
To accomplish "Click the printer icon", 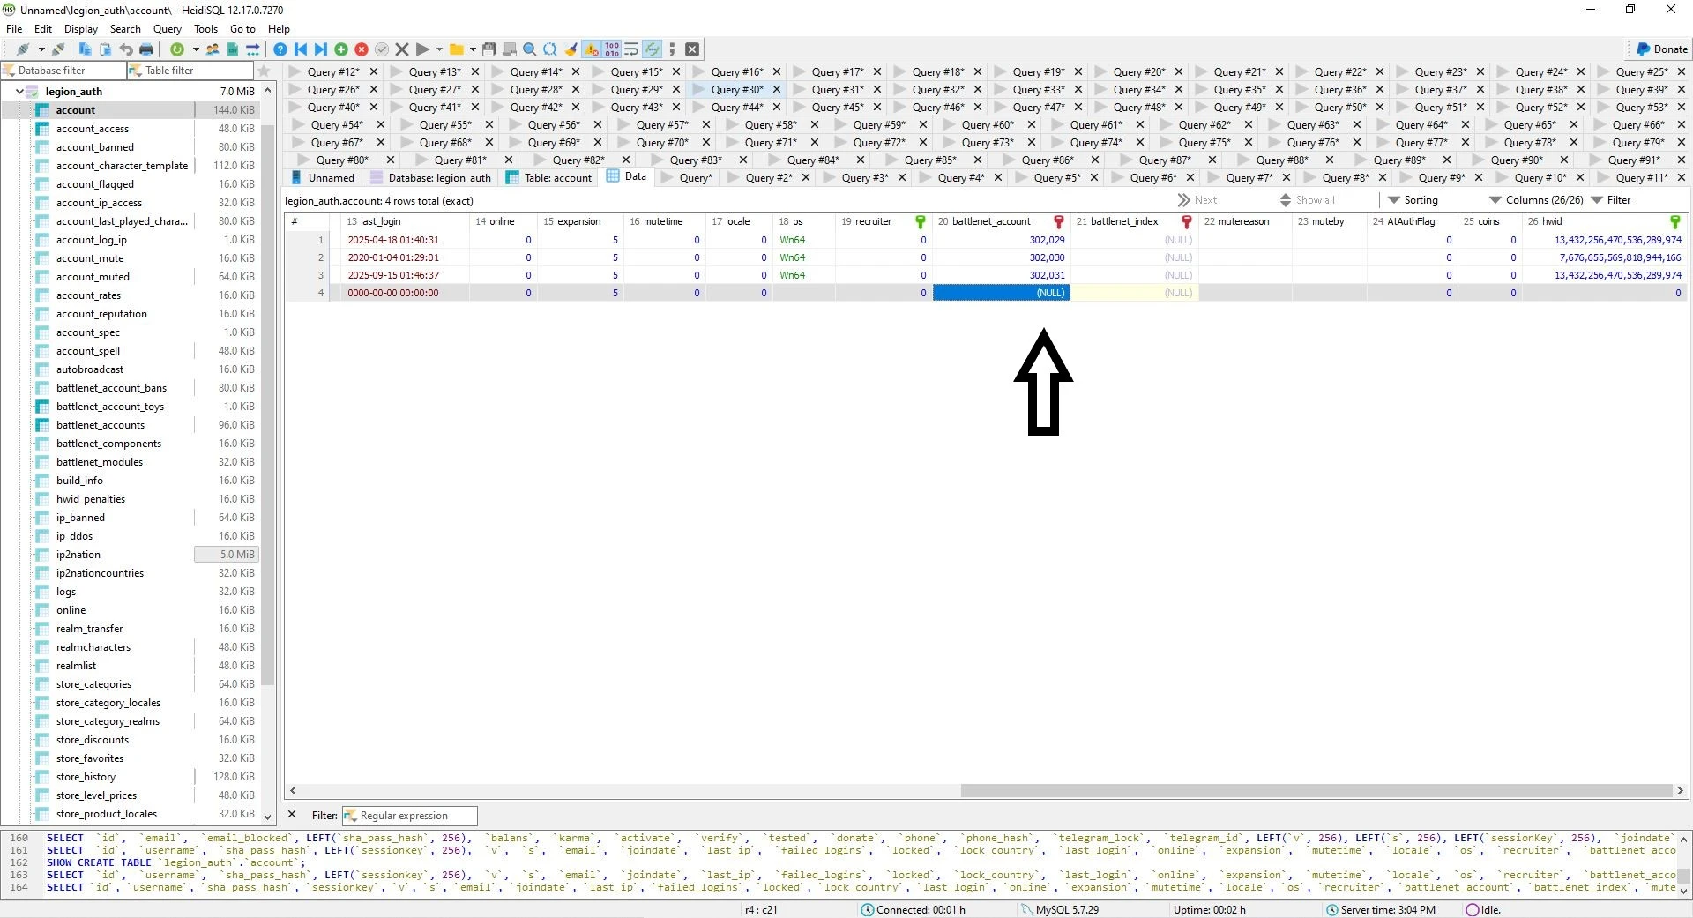I will (x=146, y=49).
